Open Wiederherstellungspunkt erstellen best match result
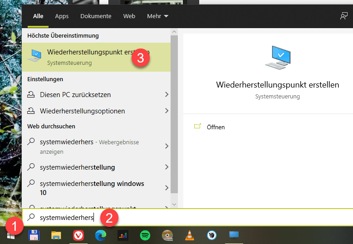Viewport: 353px width, 244px height. (96, 57)
